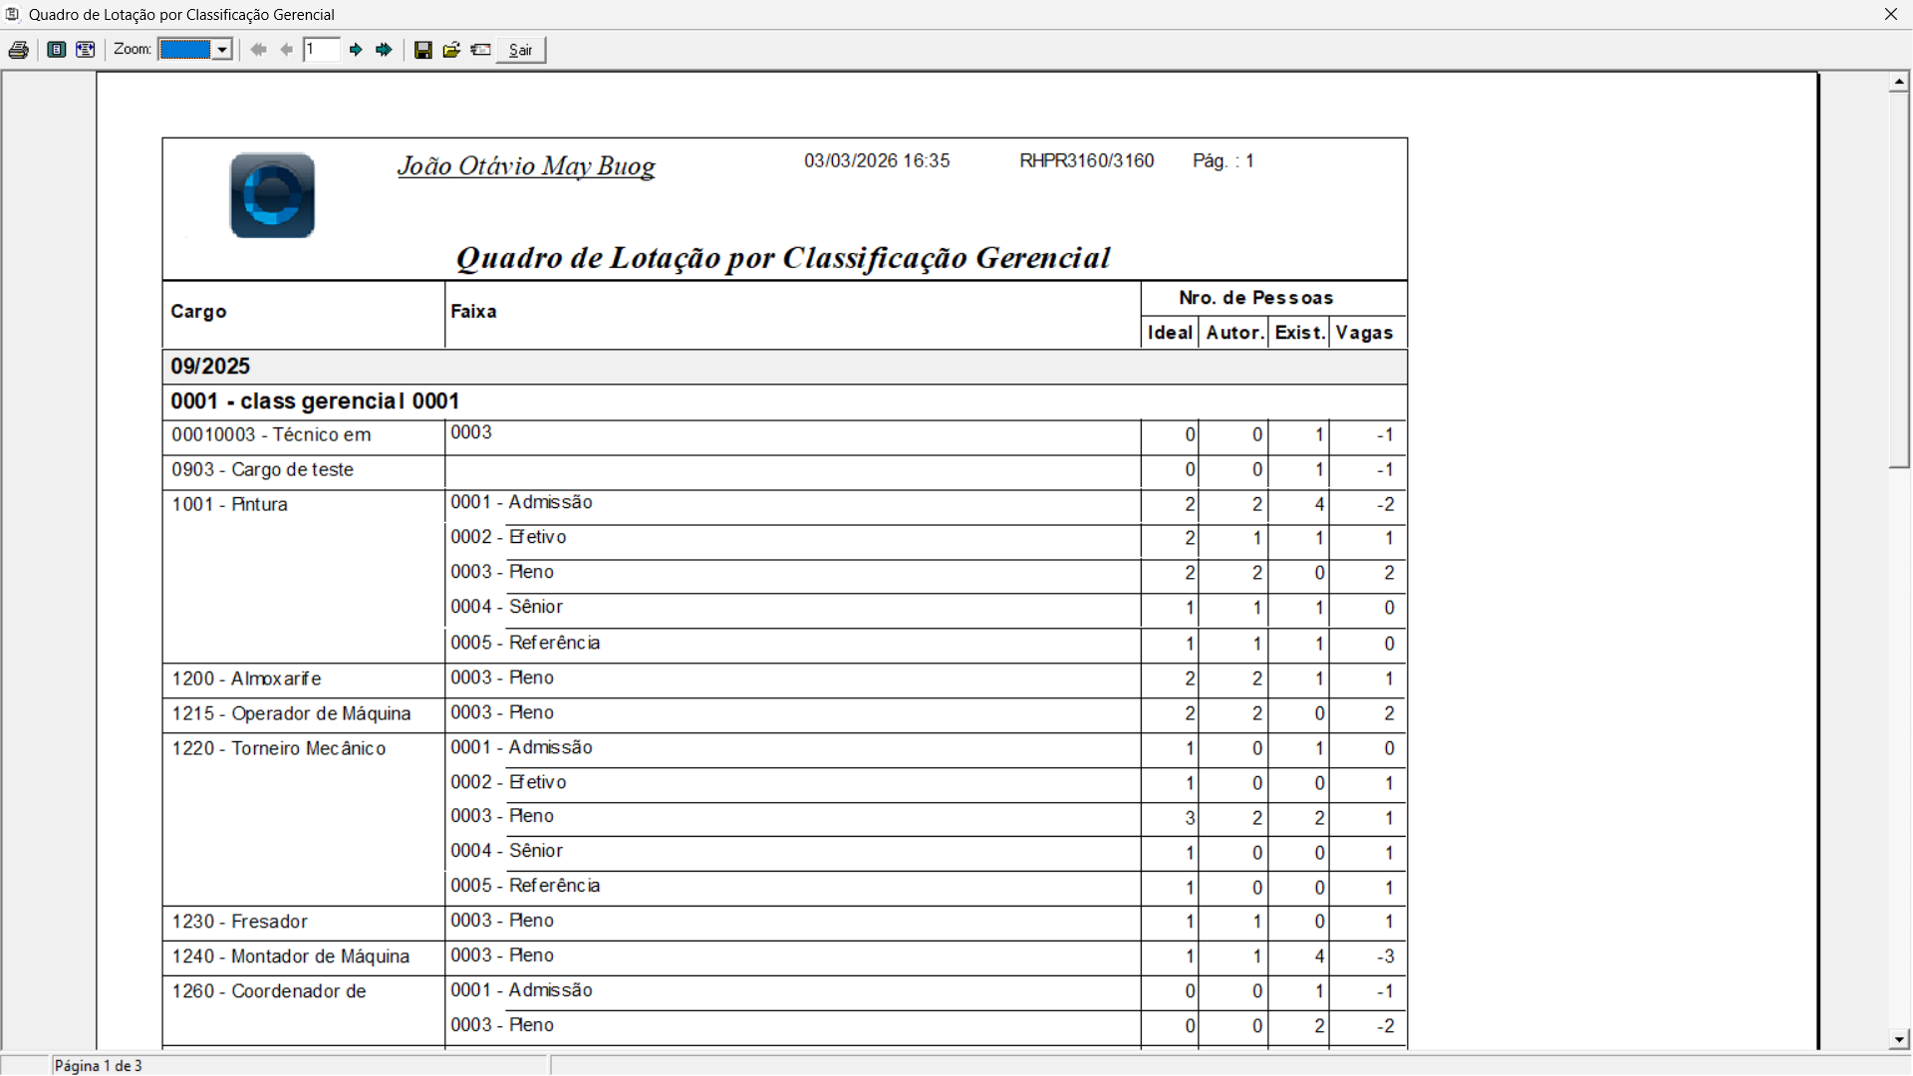This screenshot has height=1076, width=1913.
Task: Go to the next page arrow
Action: click(x=356, y=50)
